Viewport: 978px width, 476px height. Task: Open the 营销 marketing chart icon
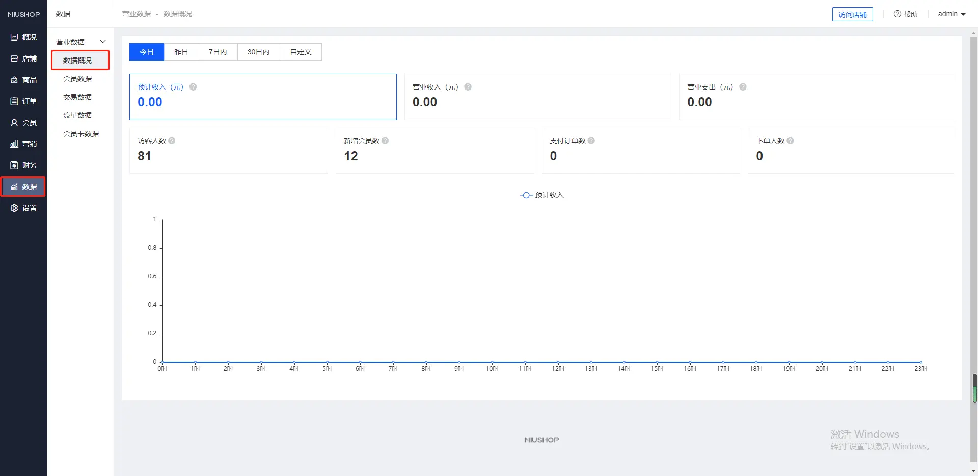14,144
